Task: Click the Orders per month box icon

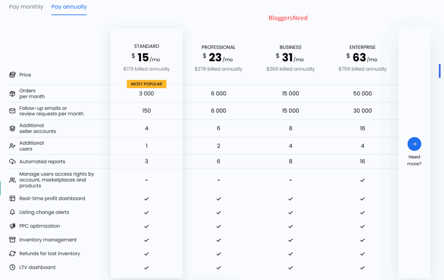Action: [x=12, y=93]
